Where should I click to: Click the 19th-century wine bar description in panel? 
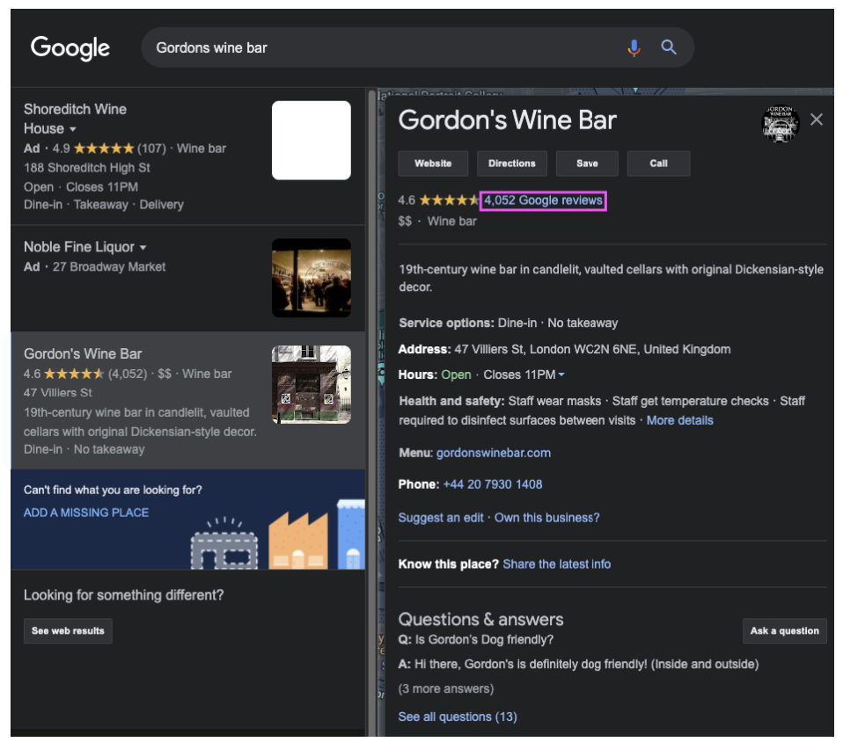tap(611, 278)
